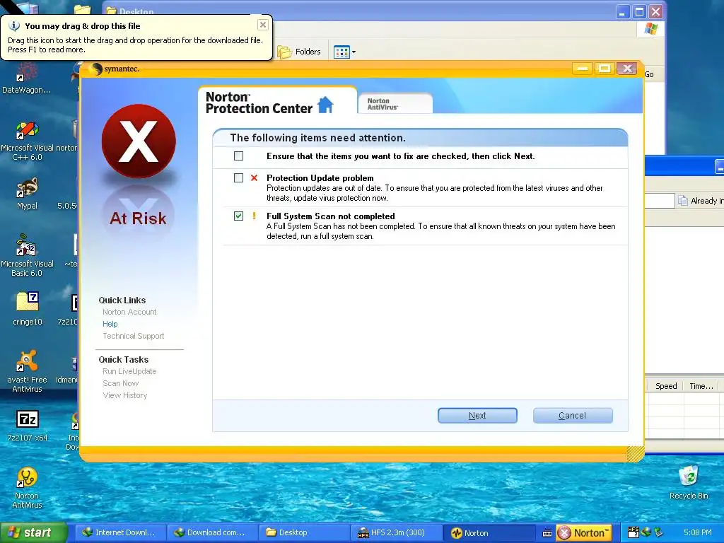Click the taskbar clock showing 5:08 PM

point(697,532)
